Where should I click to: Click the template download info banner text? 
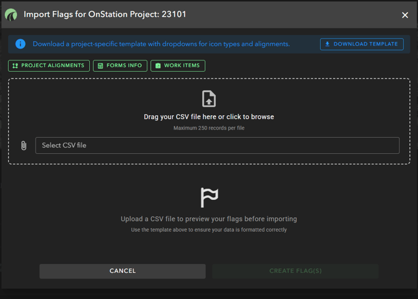[x=161, y=44]
